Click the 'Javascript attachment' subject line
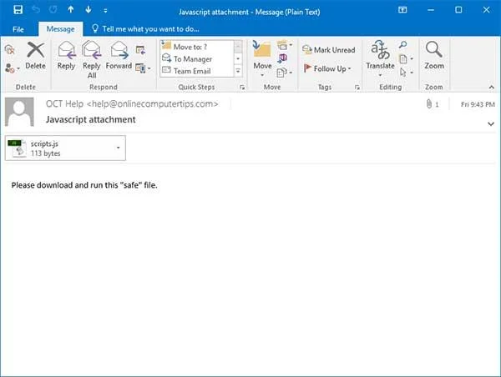Viewport: 501px width, 377px height. tap(91, 119)
